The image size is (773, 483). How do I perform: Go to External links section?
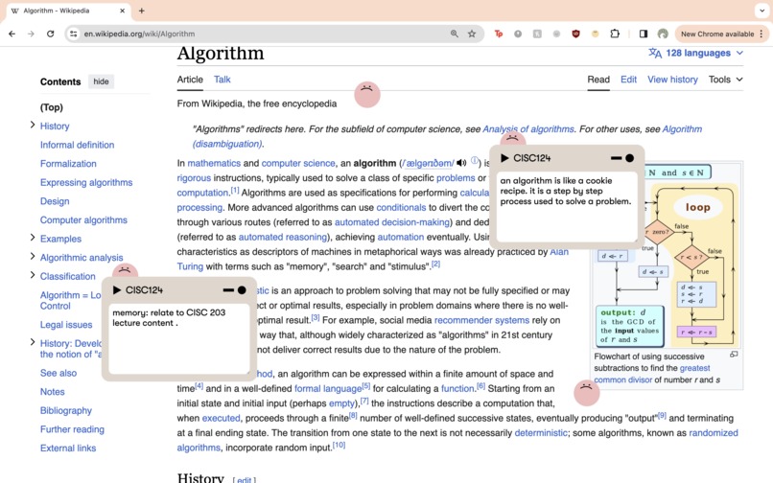pos(68,448)
